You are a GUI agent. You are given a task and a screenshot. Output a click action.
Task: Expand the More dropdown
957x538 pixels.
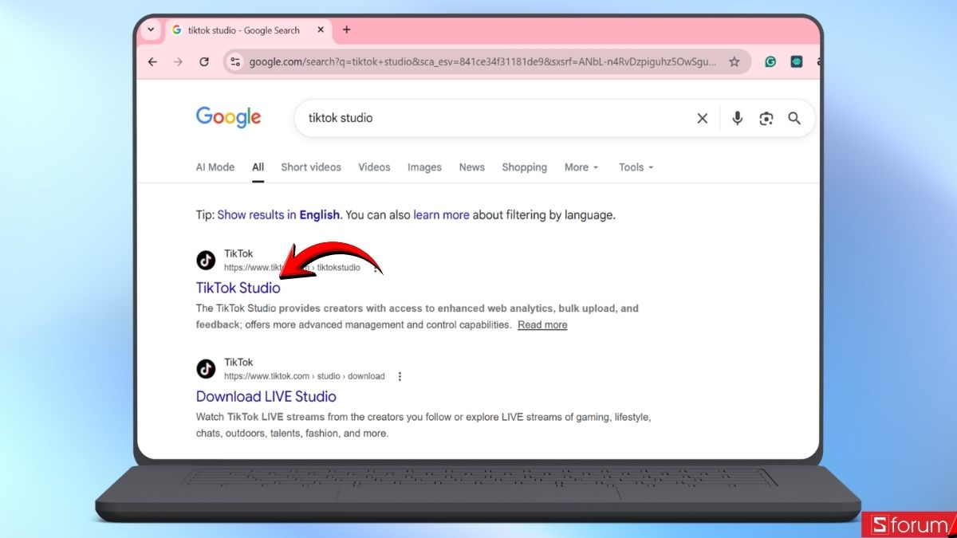click(581, 167)
